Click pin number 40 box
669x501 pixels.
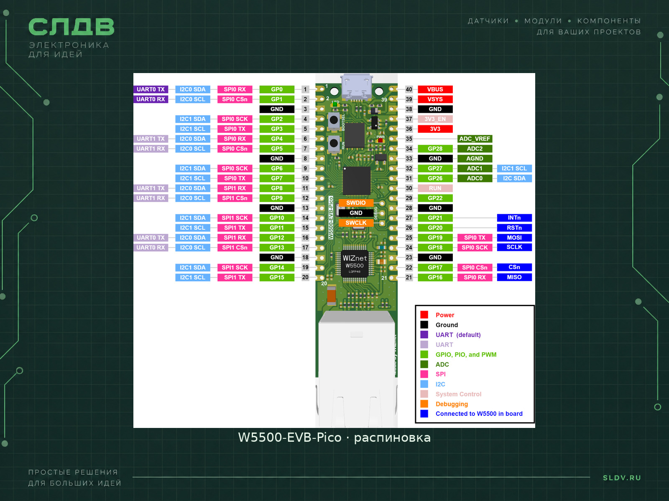[x=409, y=89]
